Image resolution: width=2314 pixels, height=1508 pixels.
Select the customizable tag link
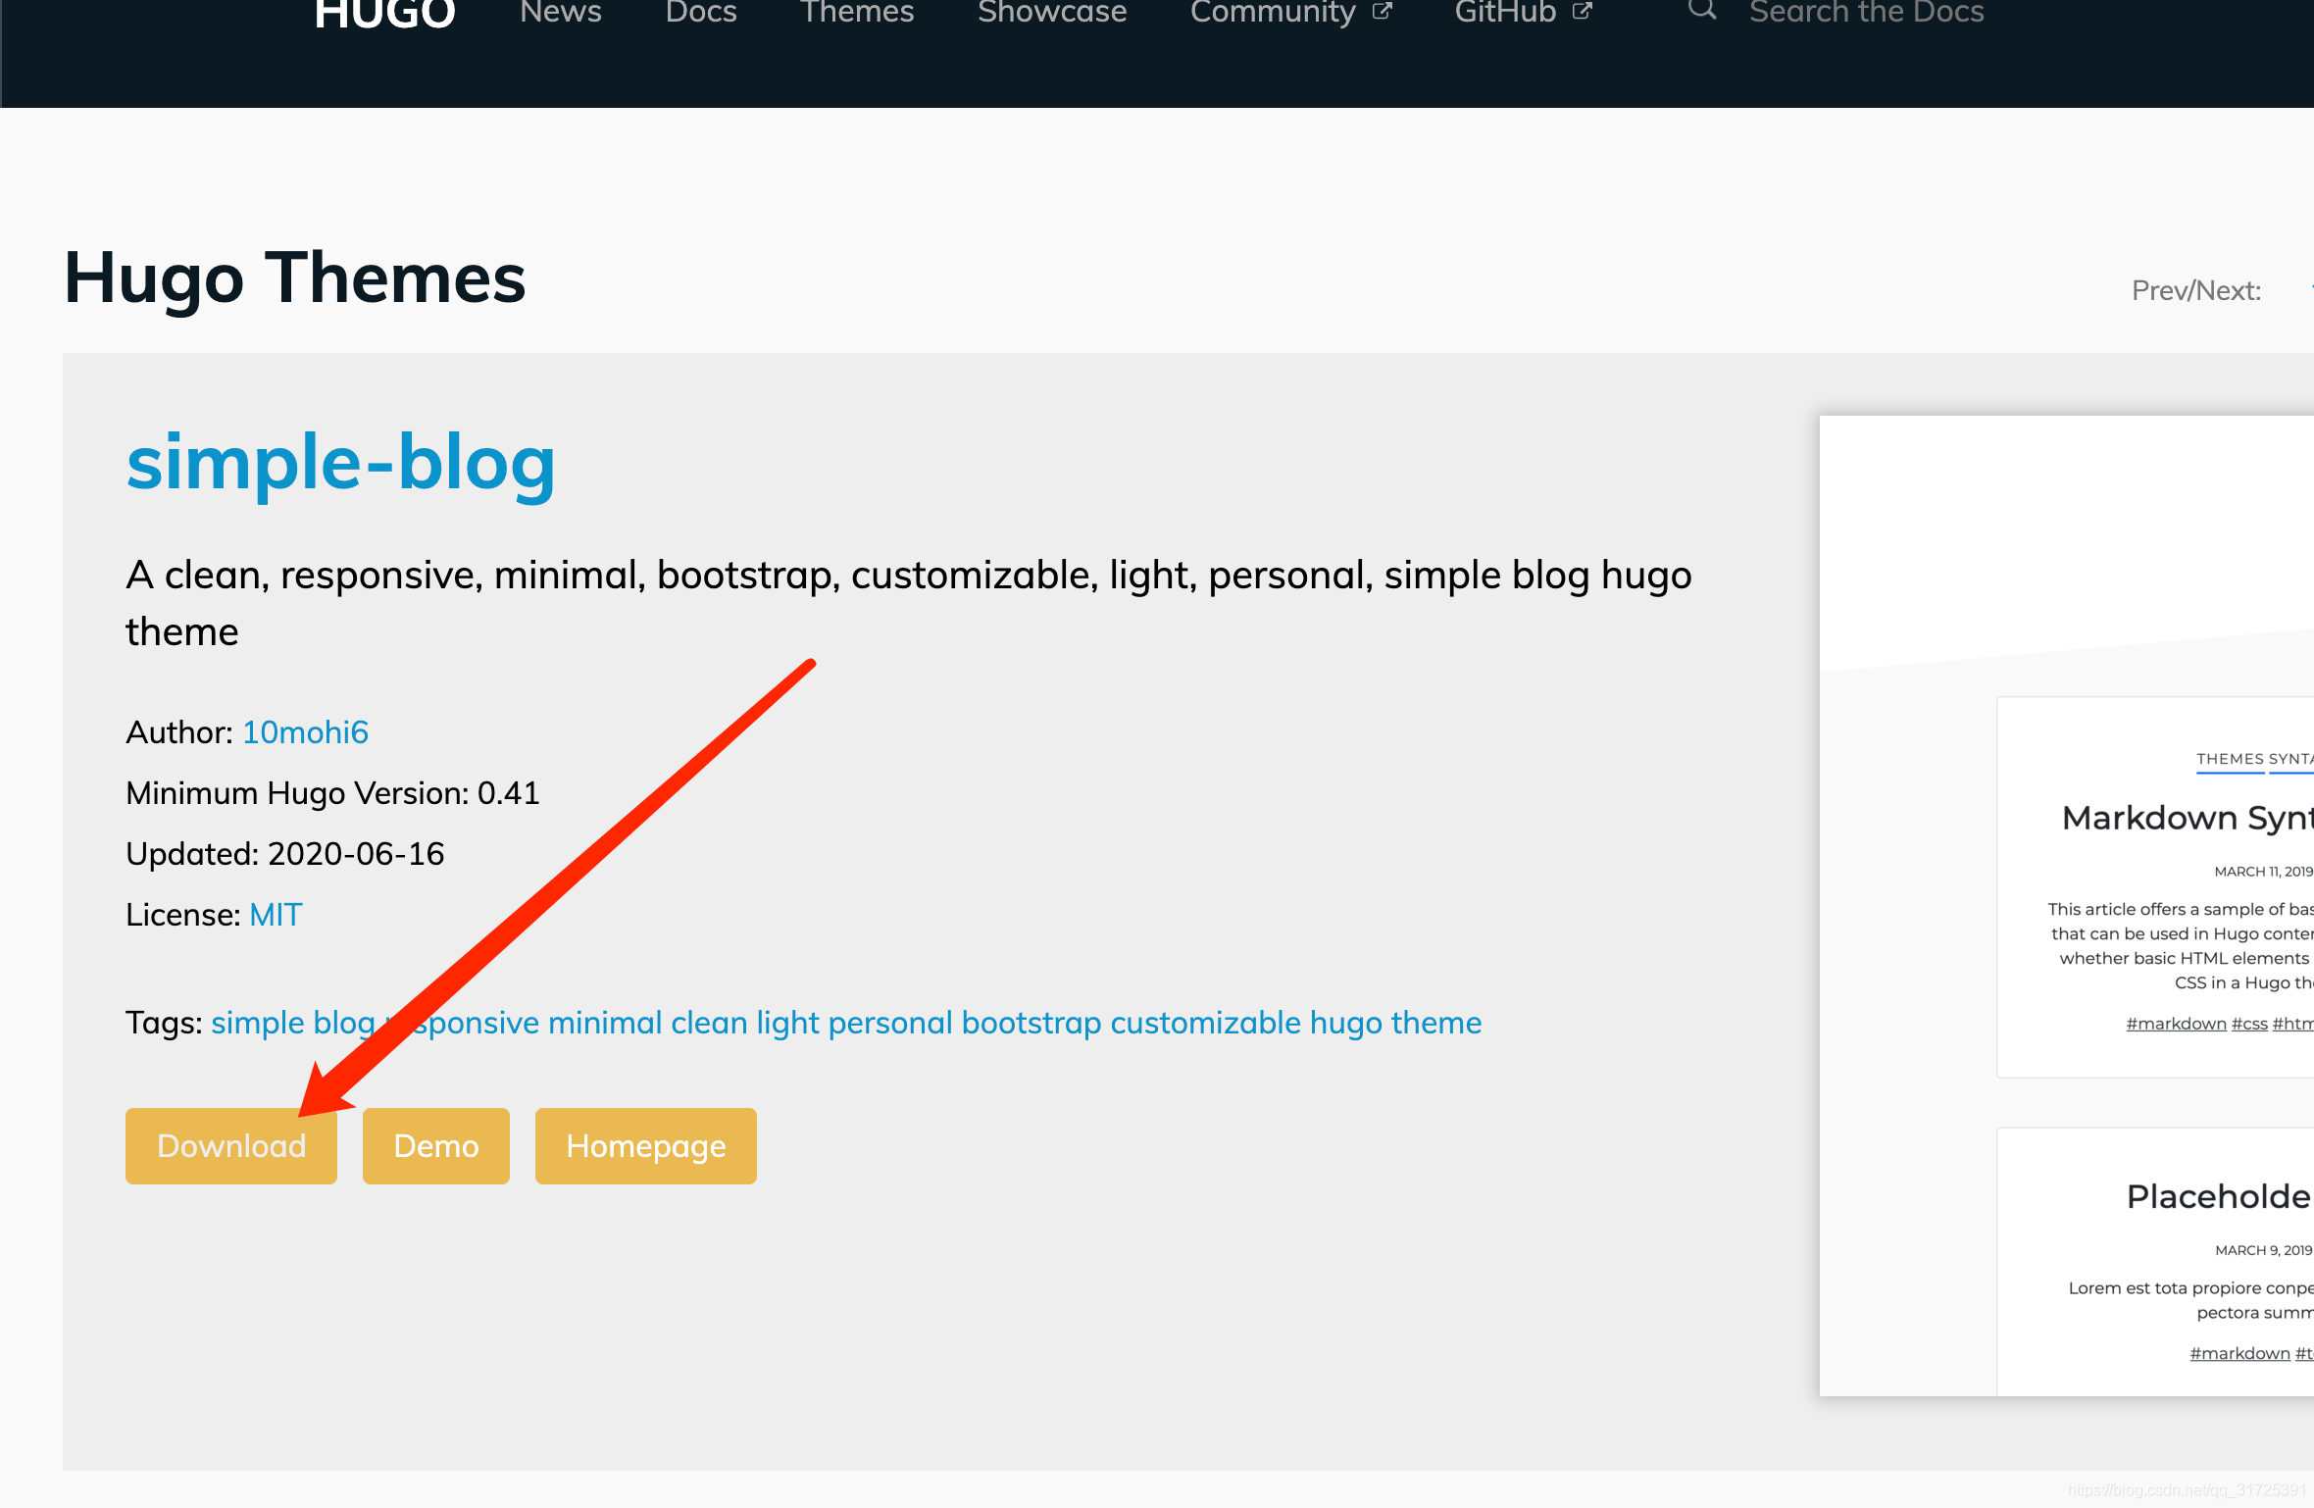[x=1205, y=1023]
